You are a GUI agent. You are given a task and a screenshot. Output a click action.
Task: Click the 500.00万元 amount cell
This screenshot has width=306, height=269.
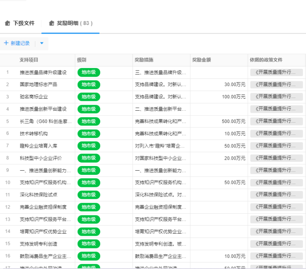pos(234,121)
